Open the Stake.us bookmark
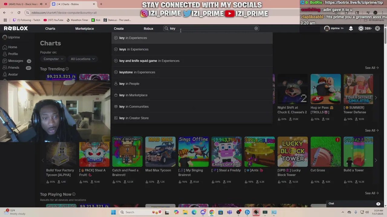The height and width of the screenshot is (217, 387). pos(117,20)
